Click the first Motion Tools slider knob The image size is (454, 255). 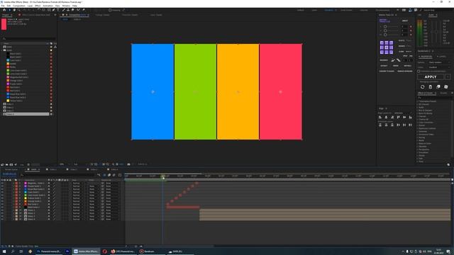[x=385, y=27]
